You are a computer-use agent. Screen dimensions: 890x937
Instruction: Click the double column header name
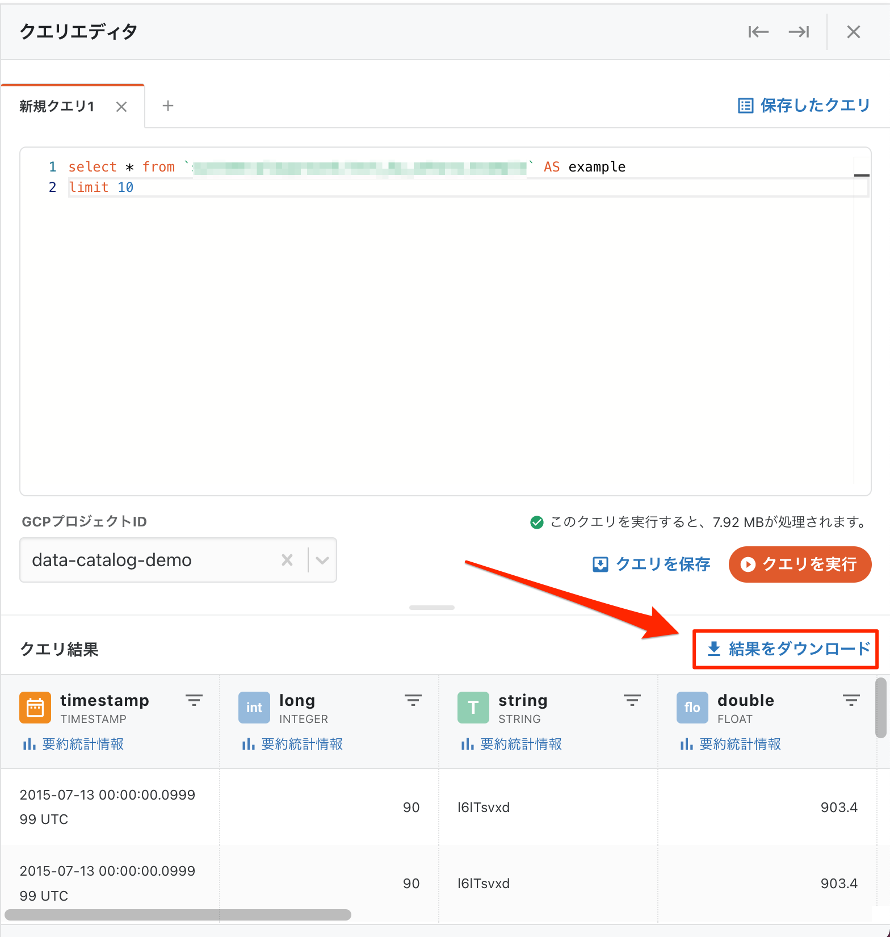(x=746, y=700)
